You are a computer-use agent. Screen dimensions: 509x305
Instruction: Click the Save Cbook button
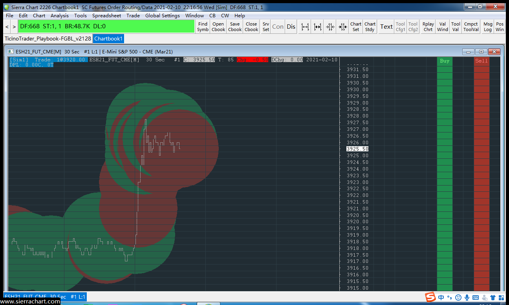(x=235, y=27)
